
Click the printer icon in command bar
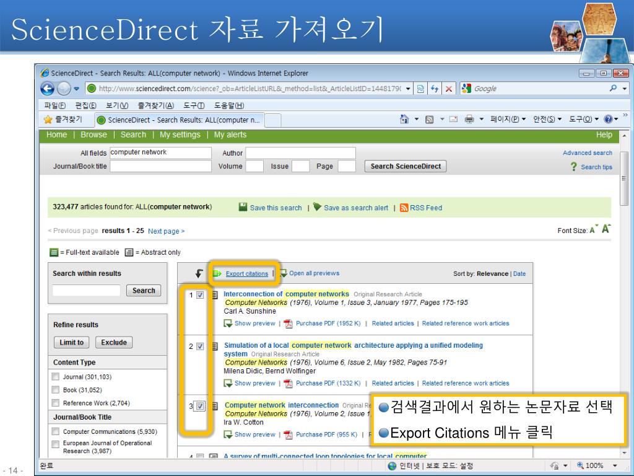point(469,119)
